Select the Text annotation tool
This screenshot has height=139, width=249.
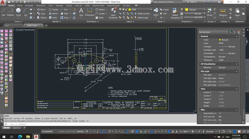pos(81,12)
